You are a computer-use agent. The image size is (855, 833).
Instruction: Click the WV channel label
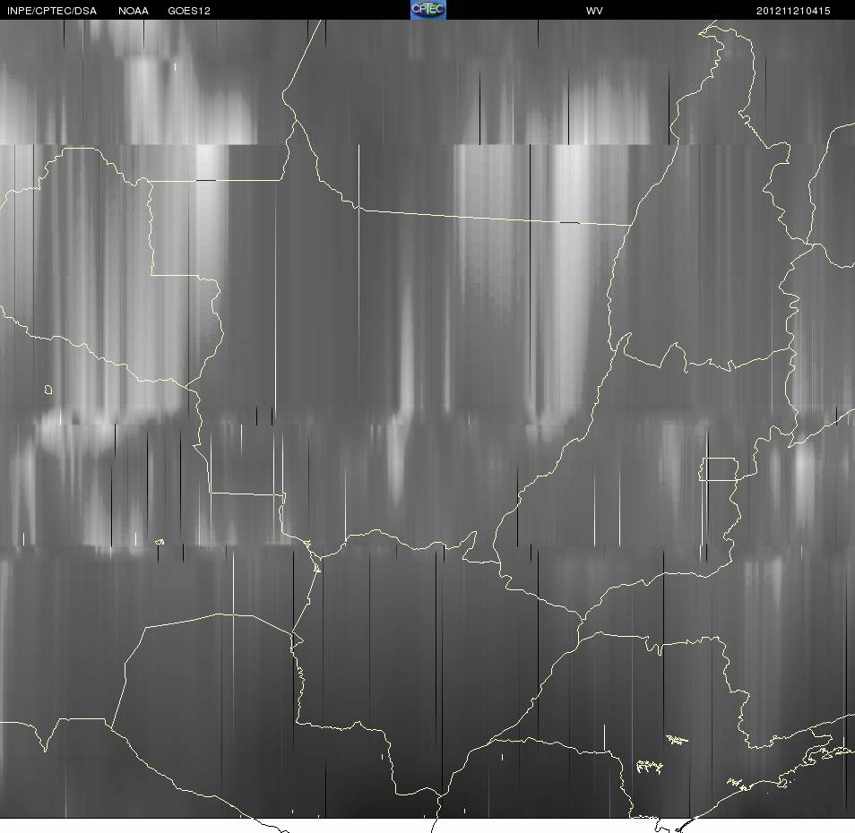pyautogui.click(x=594, y=11)
